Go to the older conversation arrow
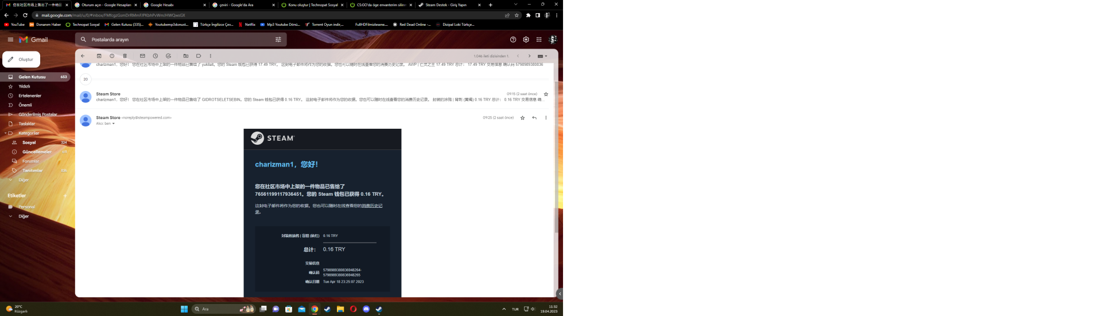The height and width of the screenshot is (316, 1102). click(x=529, y=56)
